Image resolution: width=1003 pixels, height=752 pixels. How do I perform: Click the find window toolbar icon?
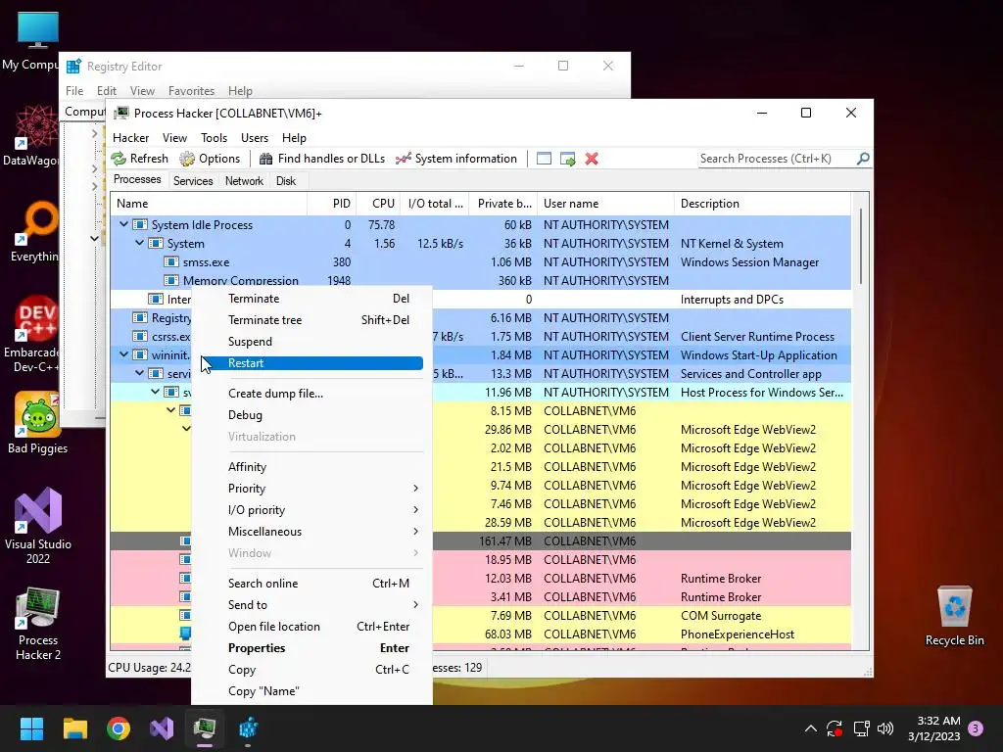pos(544,159)
